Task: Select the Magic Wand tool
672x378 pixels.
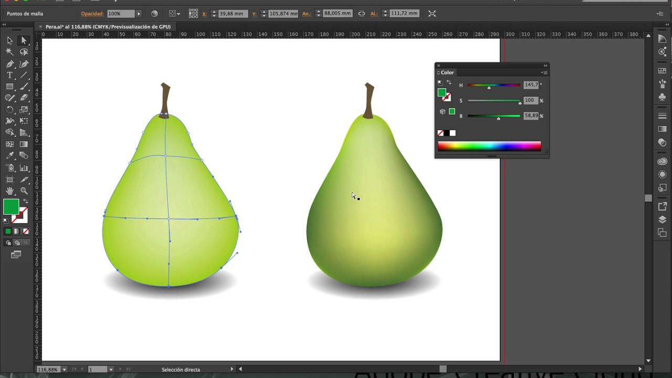Action: click(x=9, y=52)
